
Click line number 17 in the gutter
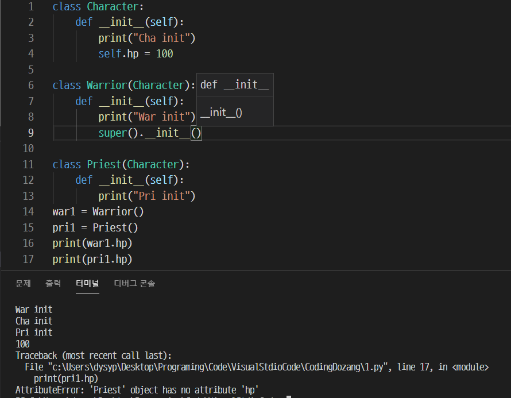[28, 260]
